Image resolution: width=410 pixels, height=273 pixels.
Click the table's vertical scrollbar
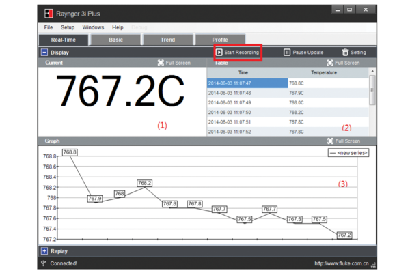[372, 89]
